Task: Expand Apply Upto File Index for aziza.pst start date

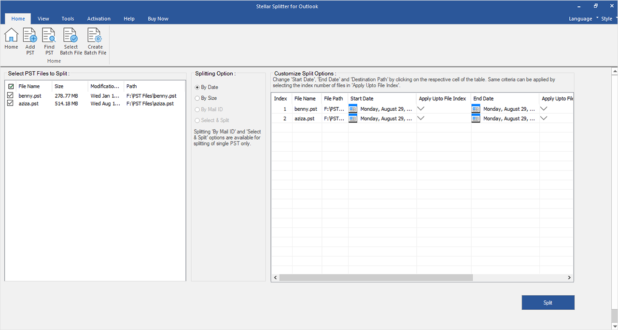Action: tap(421, 119)
